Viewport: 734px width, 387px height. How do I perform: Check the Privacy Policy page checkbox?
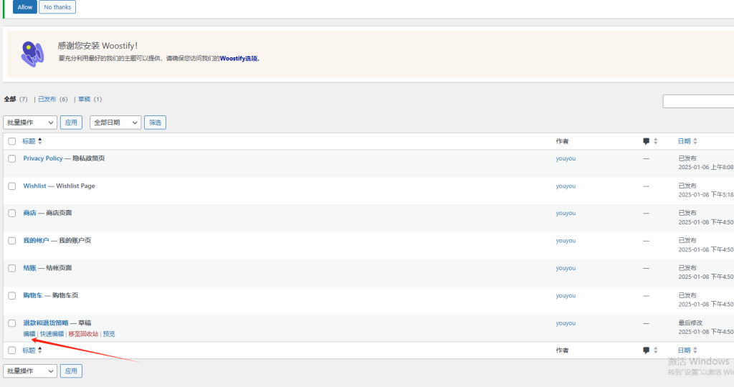(12, 158)
